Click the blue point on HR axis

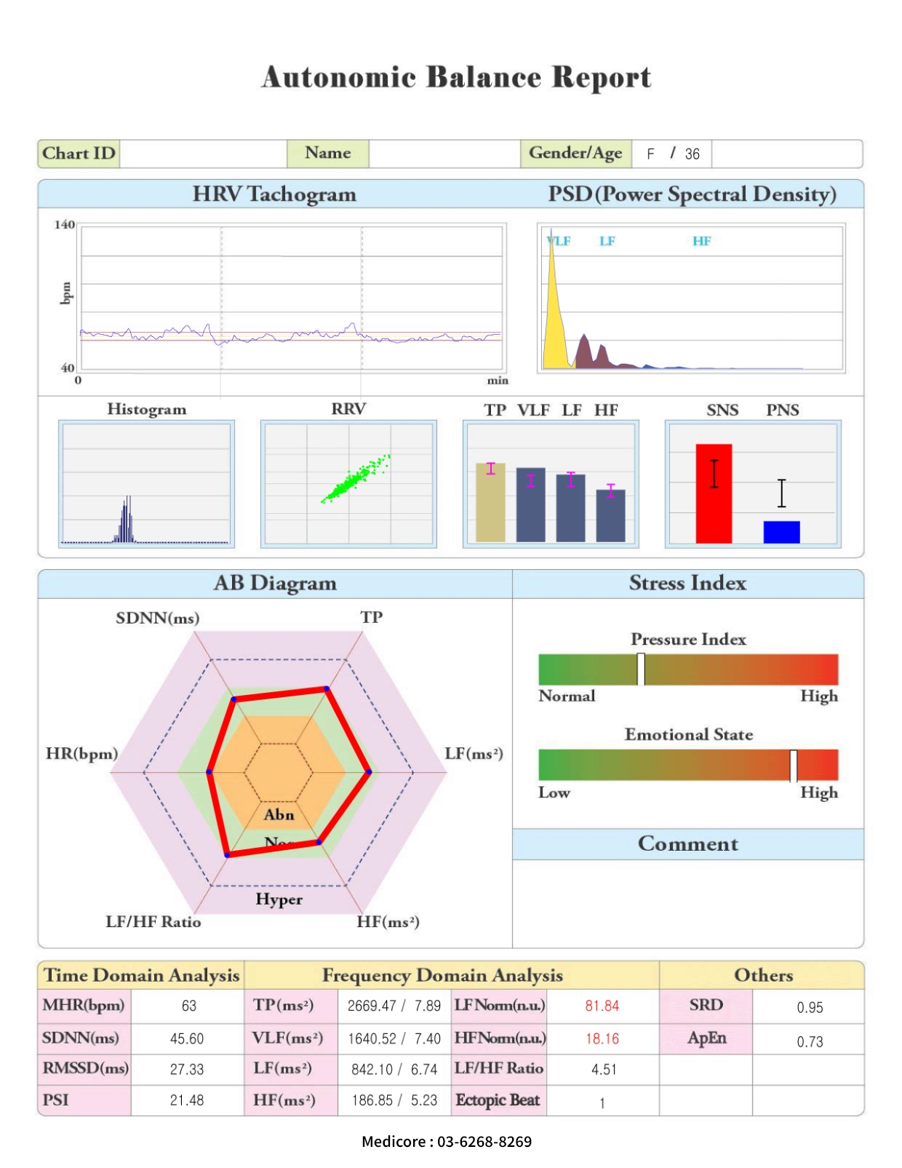click(x=209, y=771)
